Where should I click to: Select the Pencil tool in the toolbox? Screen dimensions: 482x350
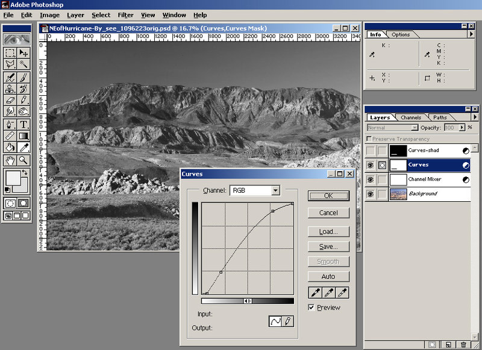pyautogui.click(x=23, y=100)
